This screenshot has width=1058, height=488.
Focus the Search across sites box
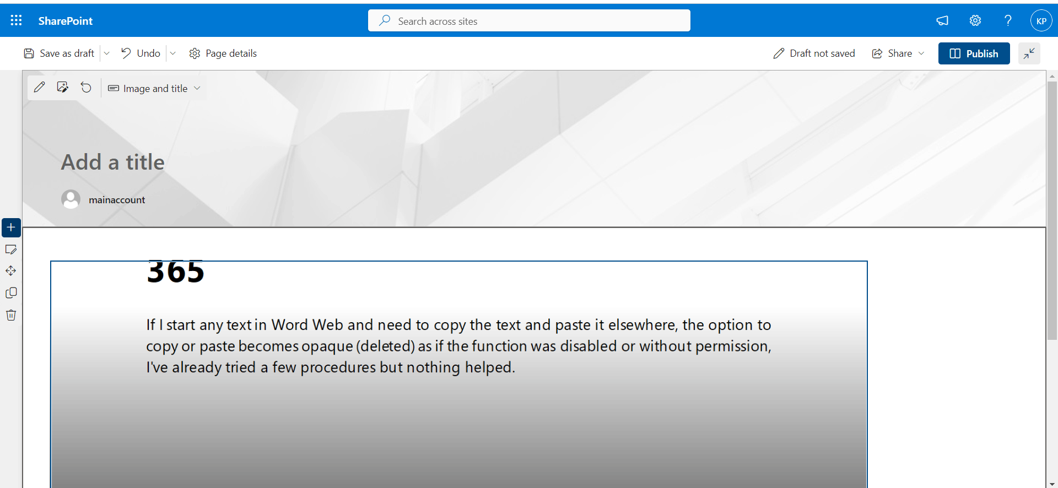click(529, 20)
